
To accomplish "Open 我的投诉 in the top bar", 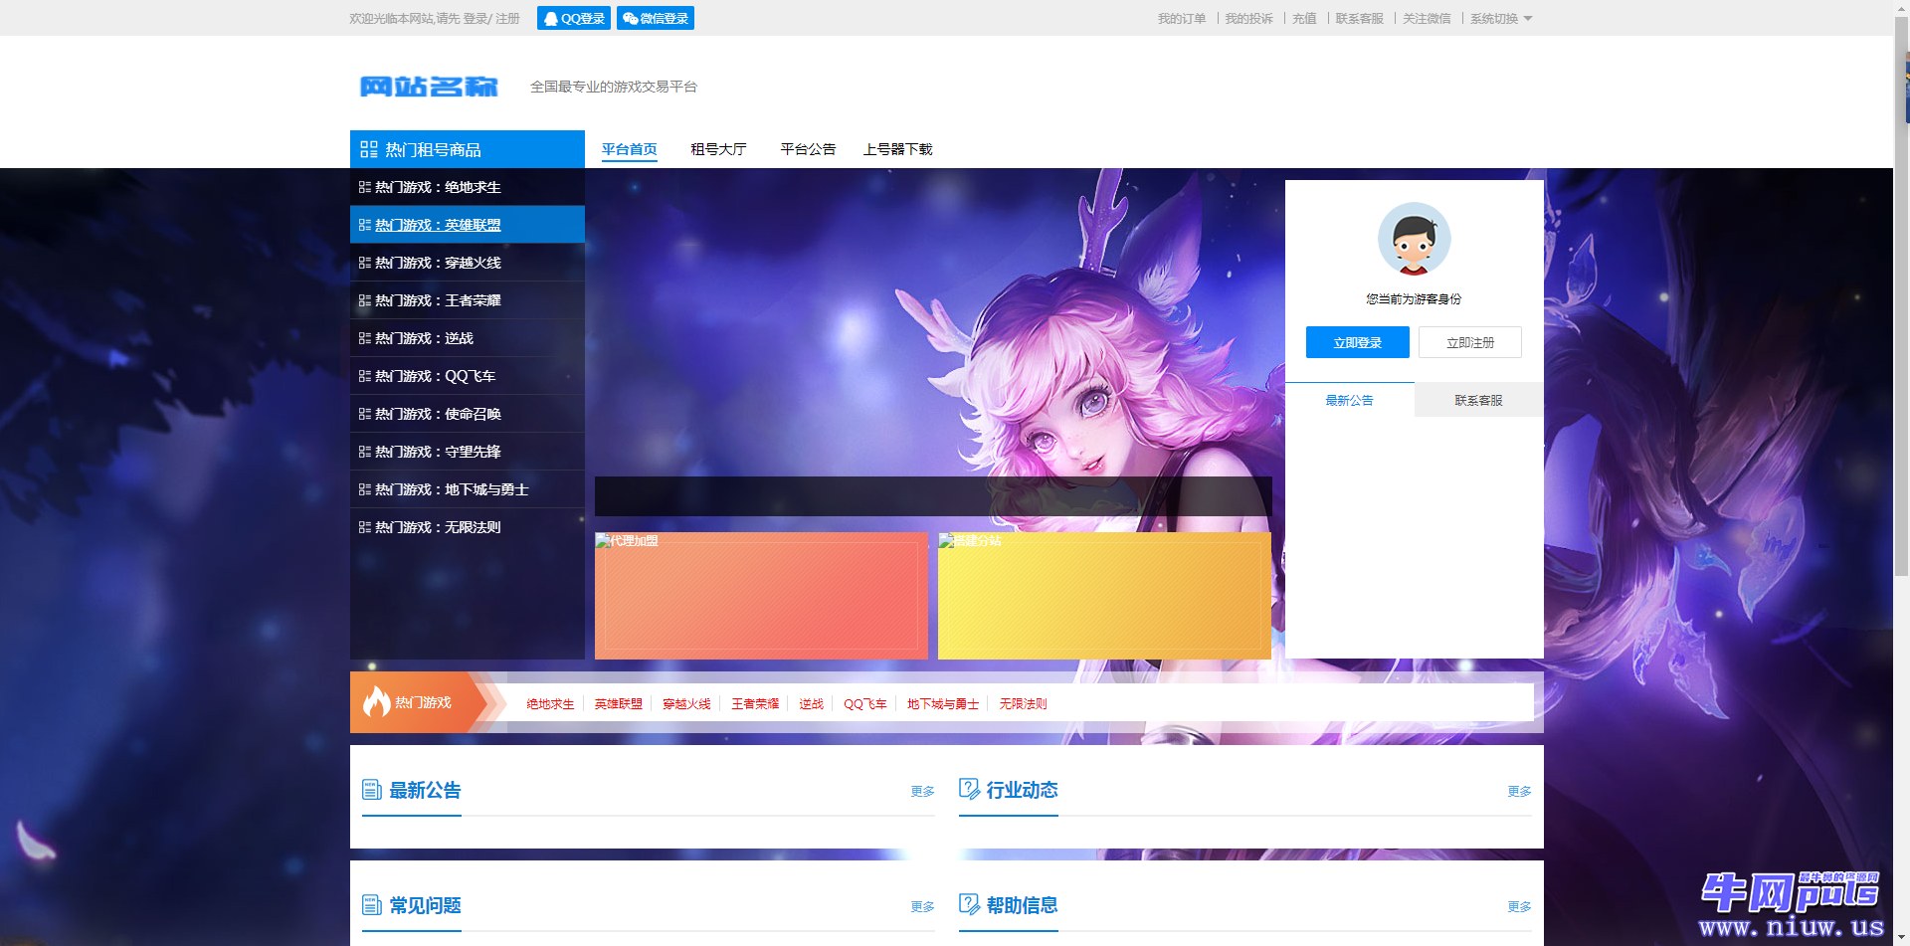I will pos(1248,18).
